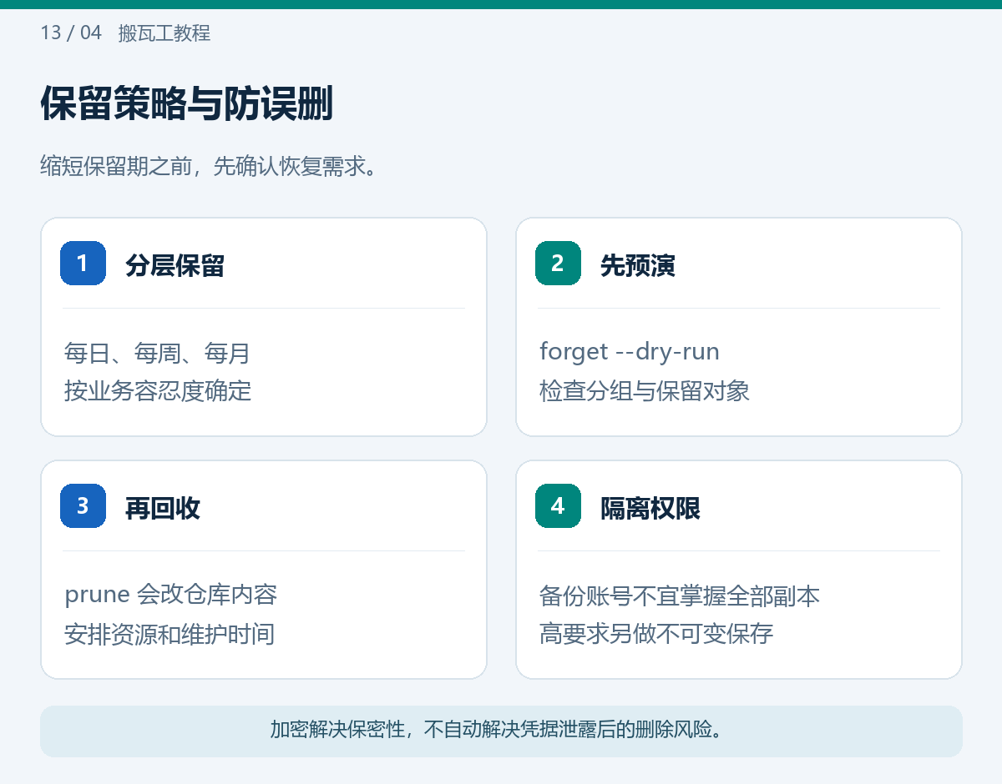
Task: Click card heading 再回收
Action: pos(163,508)
